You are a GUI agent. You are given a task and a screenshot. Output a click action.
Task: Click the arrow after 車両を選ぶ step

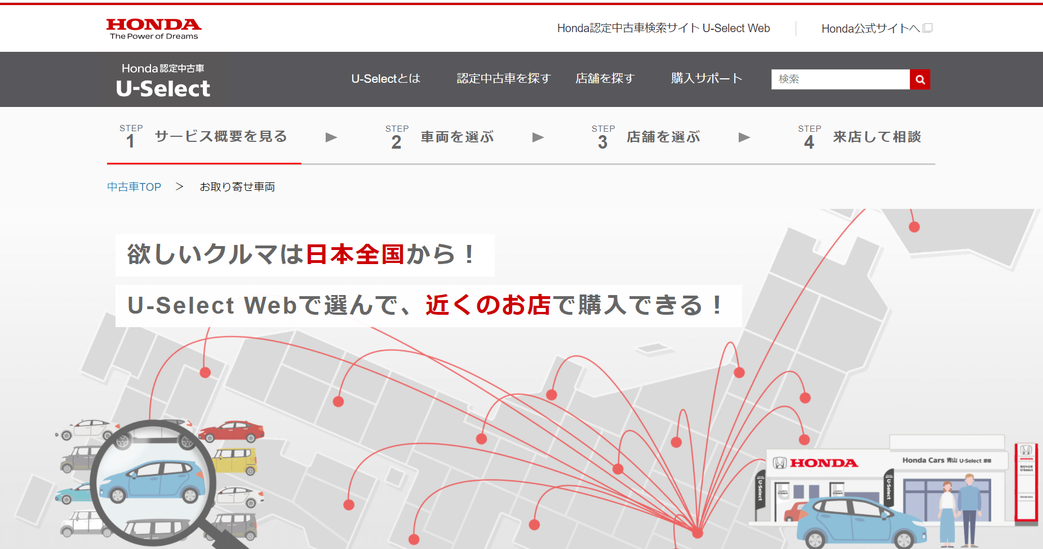tap(538, 137)
